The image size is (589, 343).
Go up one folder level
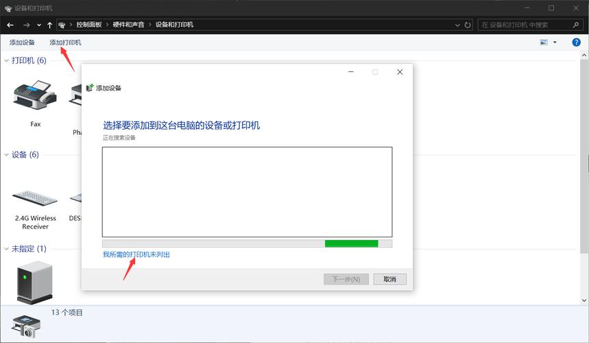point(50,25)
